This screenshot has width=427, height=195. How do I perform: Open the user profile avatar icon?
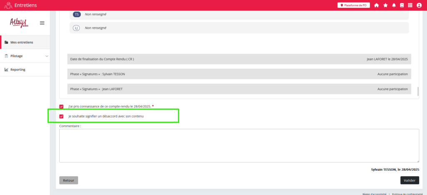click(x=419, y=5)
